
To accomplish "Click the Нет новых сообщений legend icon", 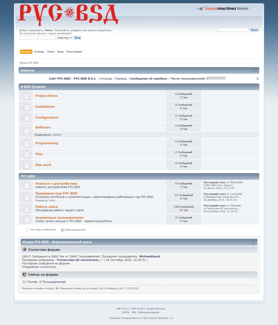I will click(x=28, y=230).
